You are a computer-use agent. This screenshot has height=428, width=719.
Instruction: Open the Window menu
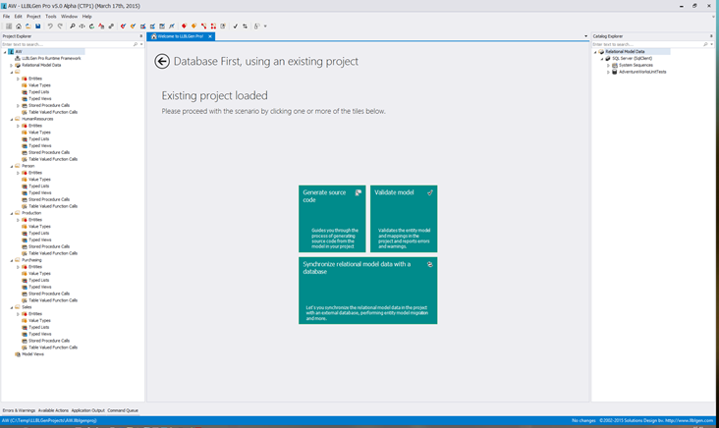click(69, 16)
